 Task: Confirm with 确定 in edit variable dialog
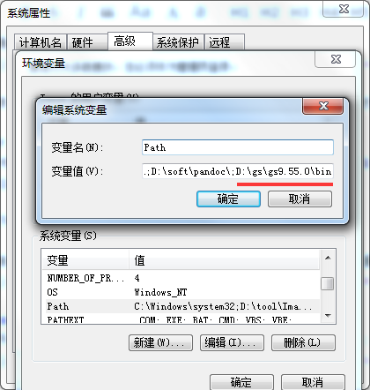pos(228,199)
